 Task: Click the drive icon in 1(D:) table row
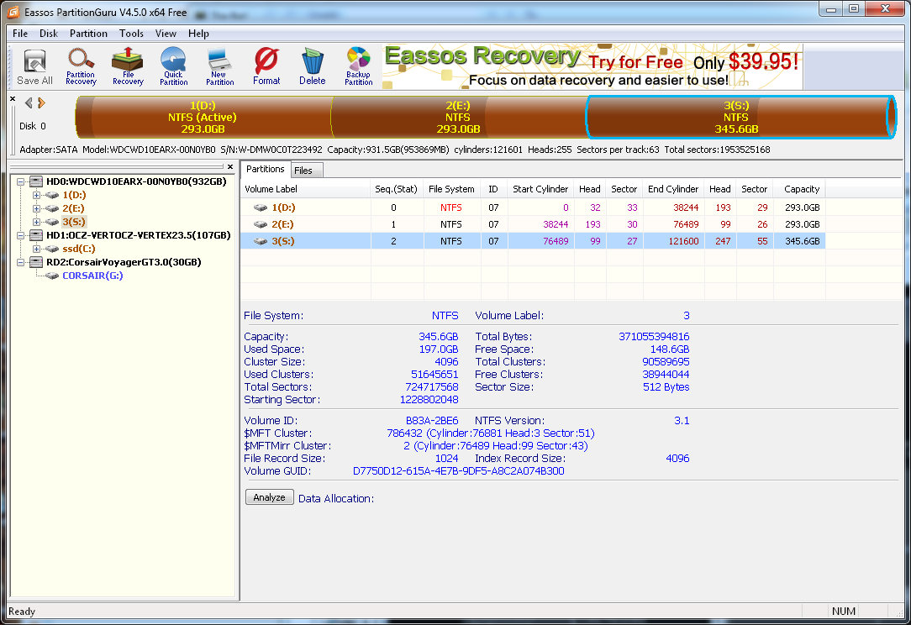(x=261, y=207)
